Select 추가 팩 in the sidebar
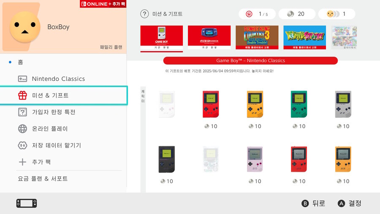The image size is (380, 214). pyautogui.click(x=63, y=162)
